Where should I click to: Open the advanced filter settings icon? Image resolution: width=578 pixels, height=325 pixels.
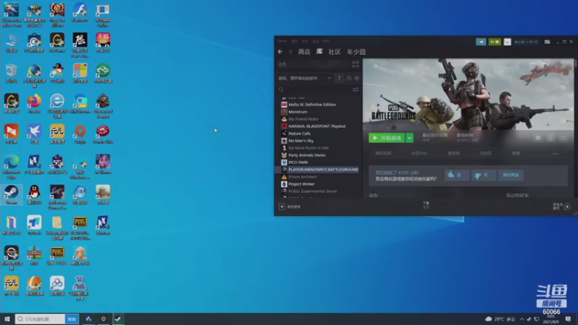click(355, 90)
